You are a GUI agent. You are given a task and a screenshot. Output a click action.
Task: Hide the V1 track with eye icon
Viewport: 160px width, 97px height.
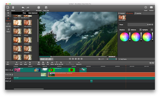coord(10,75)
